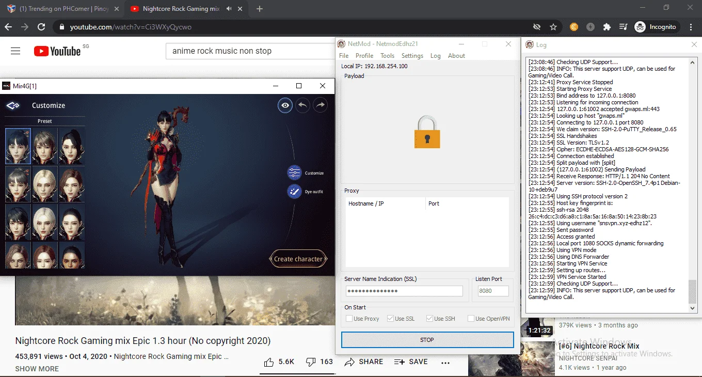Expand the description with SHOW MORE
Screen dimensions: 702x377
(37, 369)
